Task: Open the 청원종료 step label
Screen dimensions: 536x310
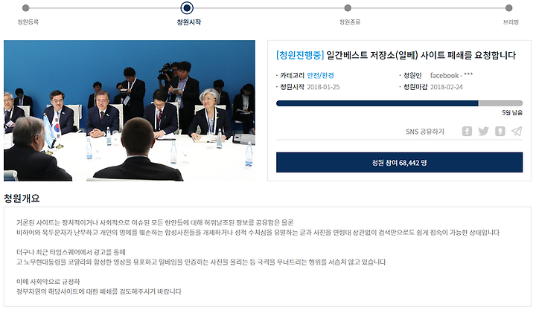Action: coord(350,22)
